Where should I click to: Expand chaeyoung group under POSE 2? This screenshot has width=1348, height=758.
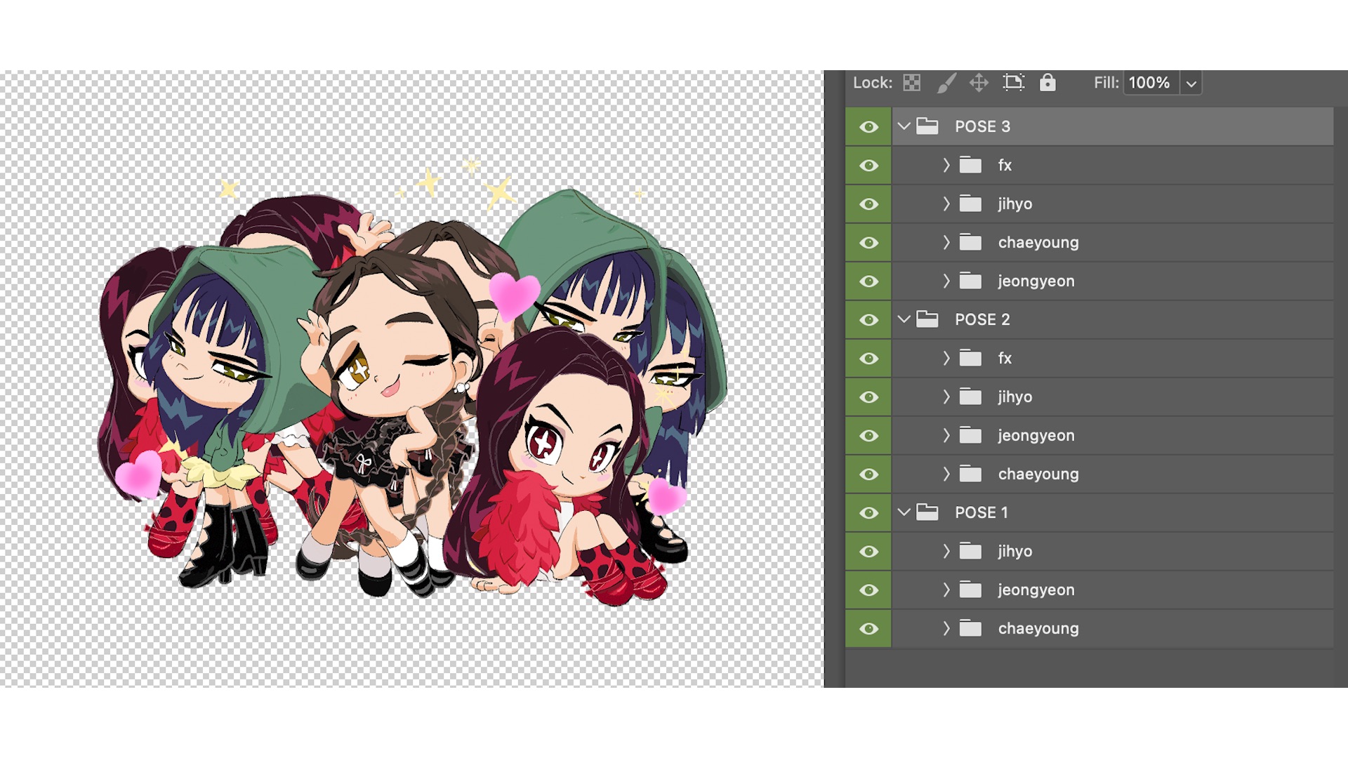946,474
